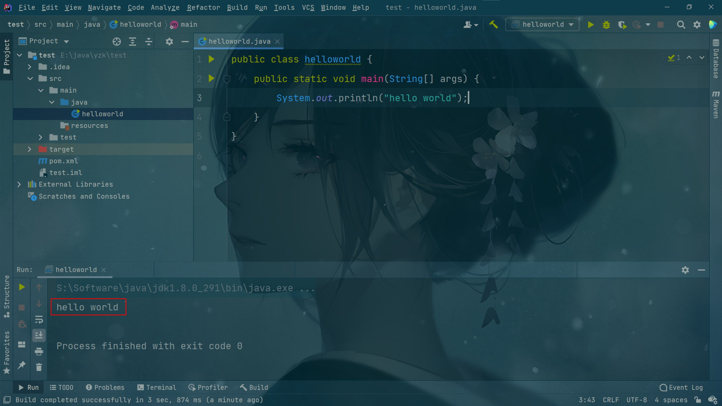Screen dimensions: 722x406
Task: Close the helloworld.java editor tab
Action: pyautogui.click(x=277, y=42)
